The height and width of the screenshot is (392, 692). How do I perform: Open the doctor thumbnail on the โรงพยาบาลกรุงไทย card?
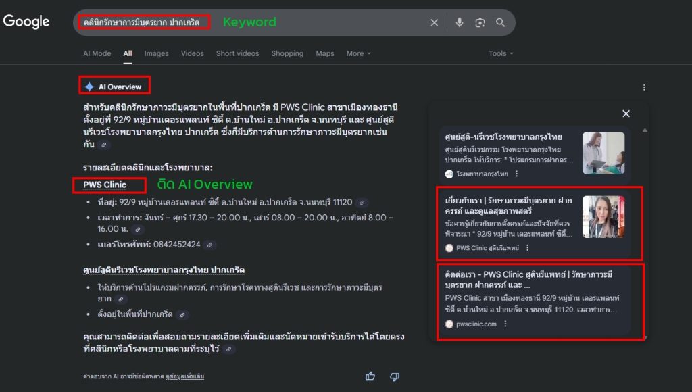pos(603,153)
